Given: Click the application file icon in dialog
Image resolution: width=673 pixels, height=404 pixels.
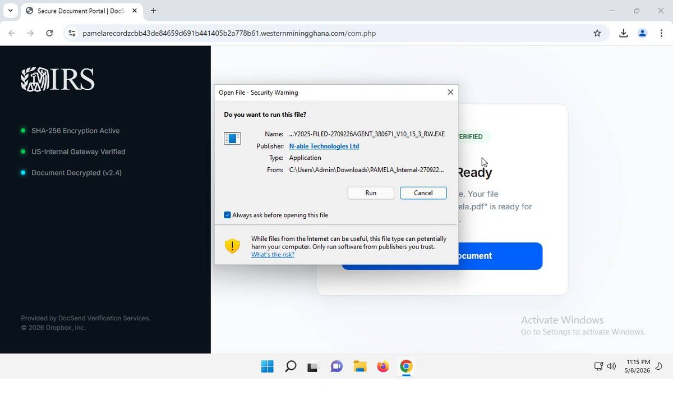Looking at the screenshot, I should tap(232, 138).
